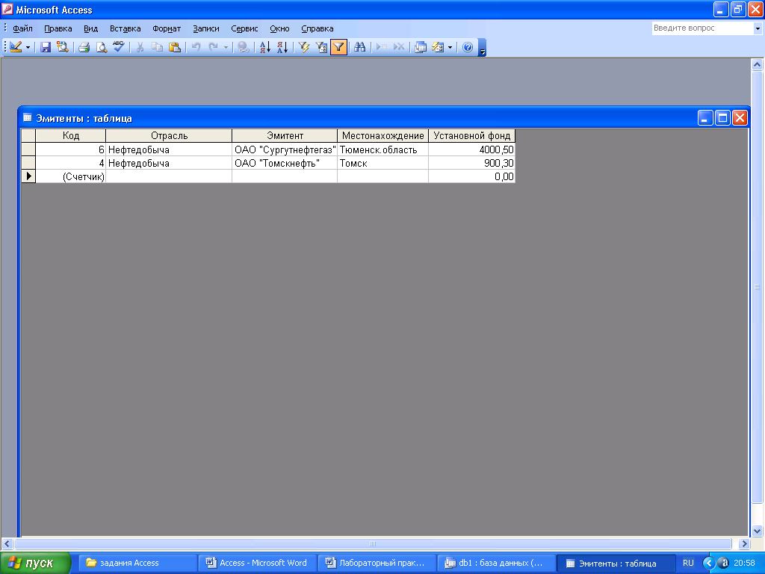The image size is (765, 574).
Task: Run the ABC spelling check
Action: click(x=119, y=47)
